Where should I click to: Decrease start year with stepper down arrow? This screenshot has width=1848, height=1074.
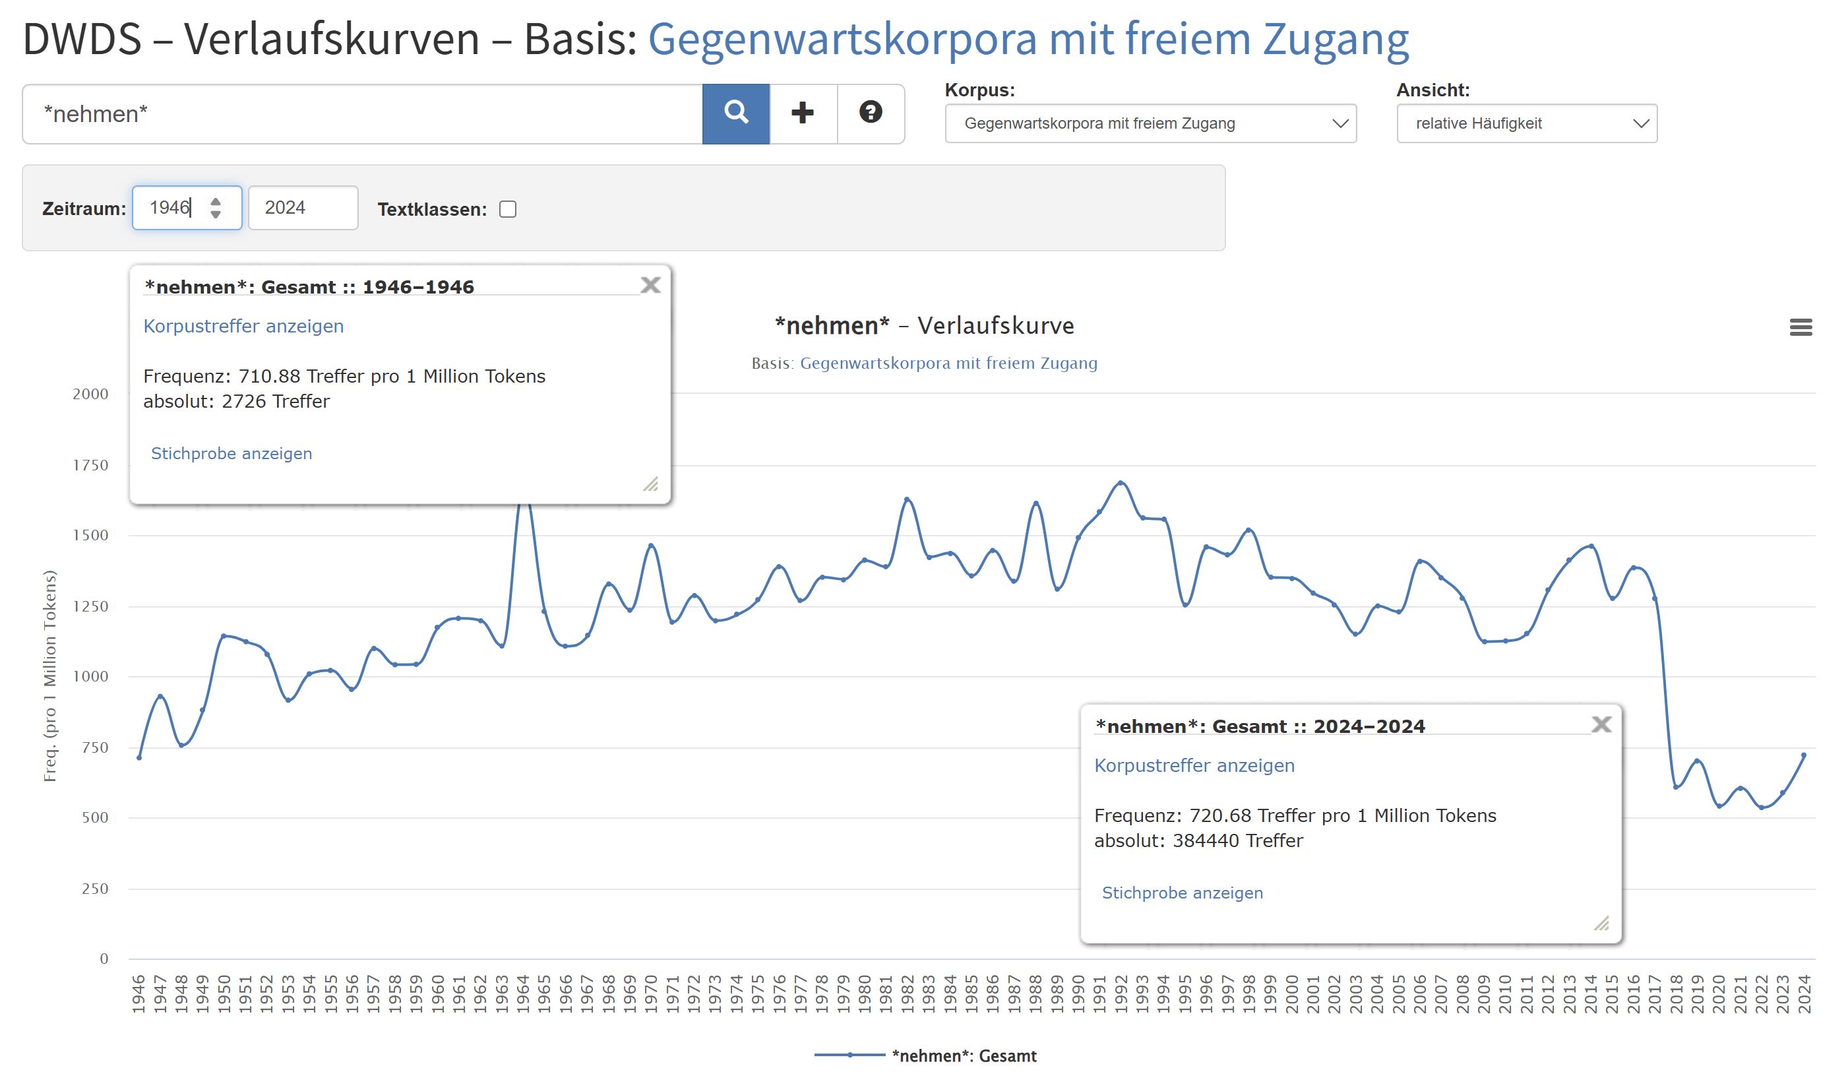(x=216, y=215)
